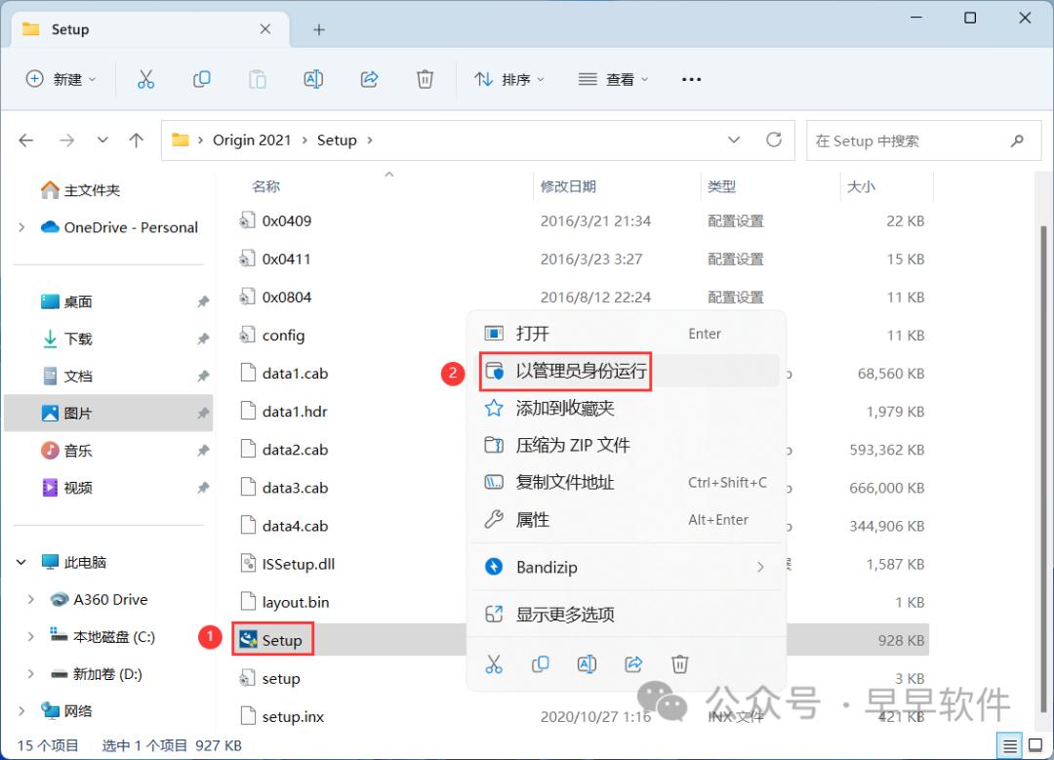Rename the selection using the toolbar rename icon

click(313, 79)
